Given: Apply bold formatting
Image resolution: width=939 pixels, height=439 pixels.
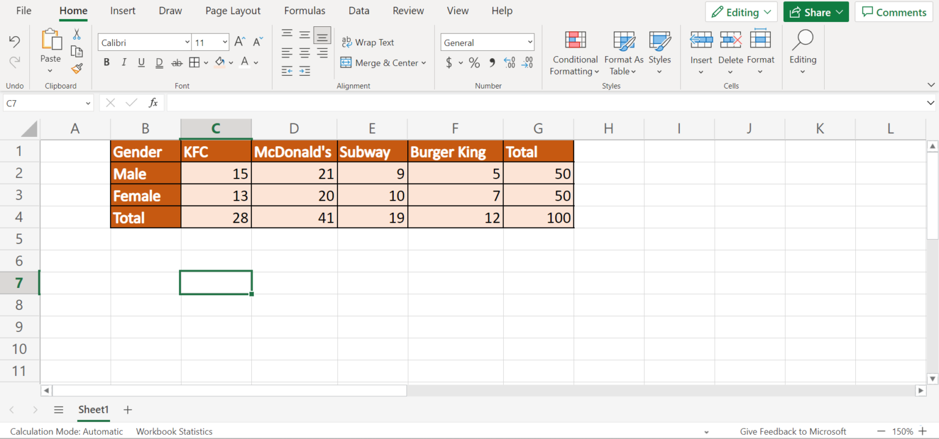Looking at the screenshot, I should click(x=106, y=62).
